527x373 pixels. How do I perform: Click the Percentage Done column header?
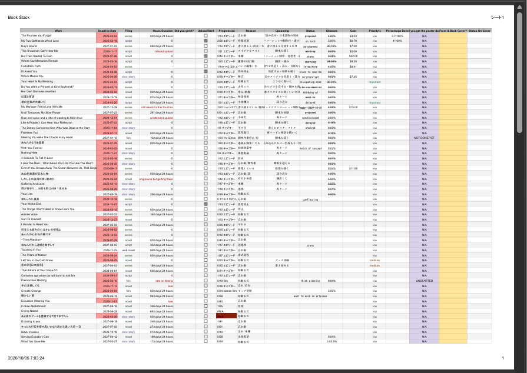[x=397, y=31]
